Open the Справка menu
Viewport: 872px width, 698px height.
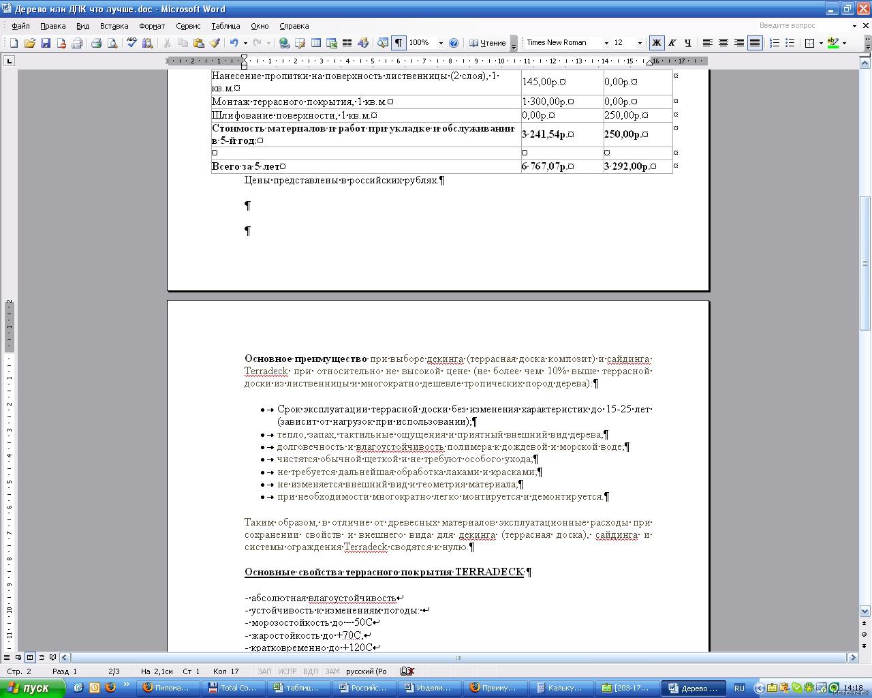(x=294, y=26)
